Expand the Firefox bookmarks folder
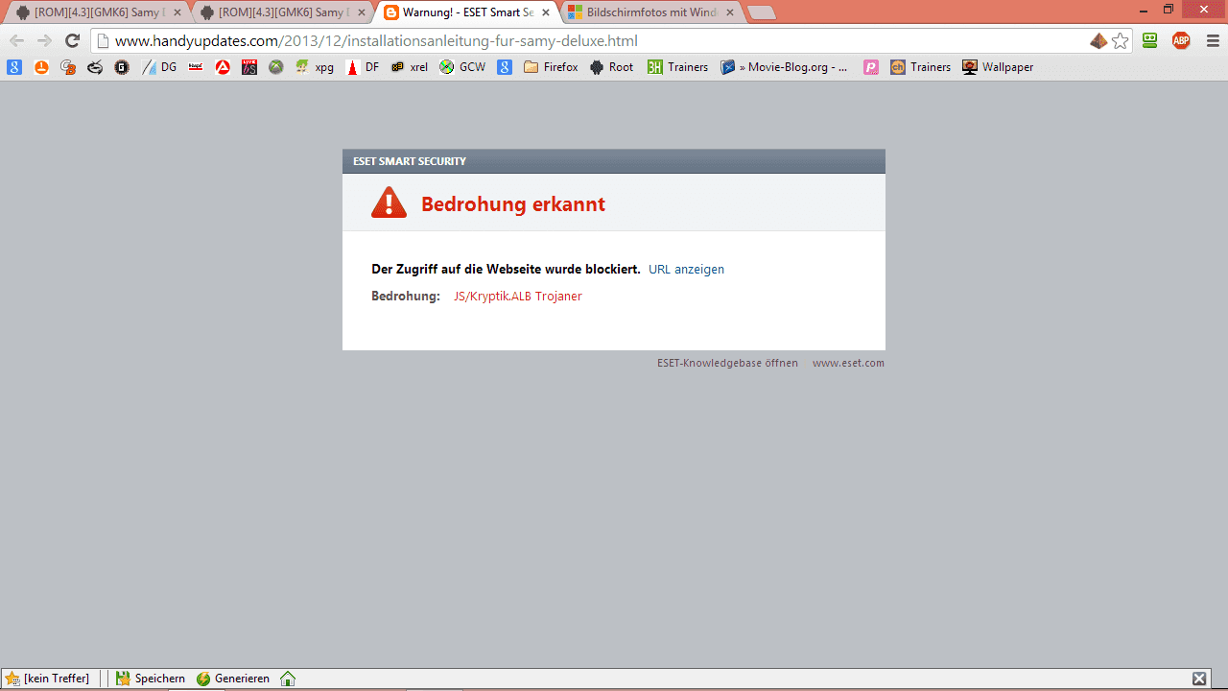Viewport: 1228px width, 691px height. coord(551,67)
